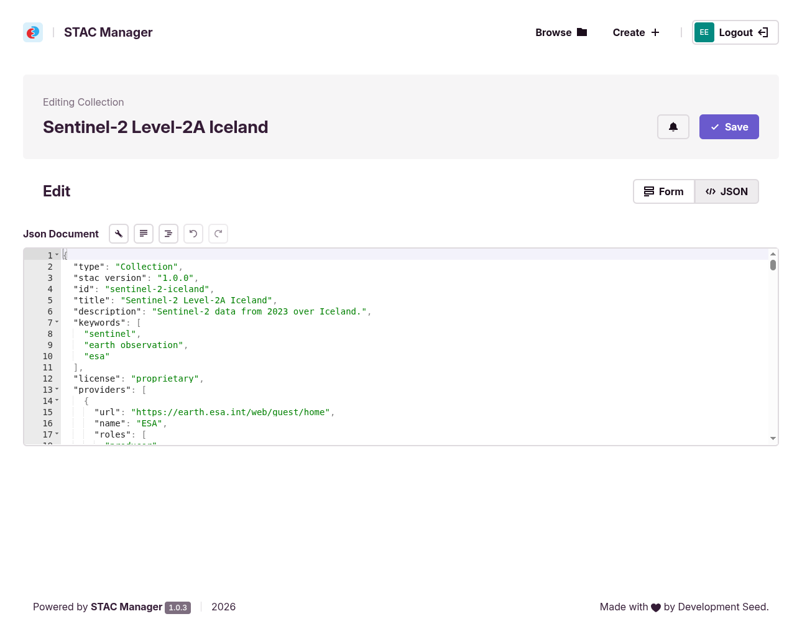802x624 pixels.
Task: Click the folder icon next to Browse
Action: coord(582,32)
